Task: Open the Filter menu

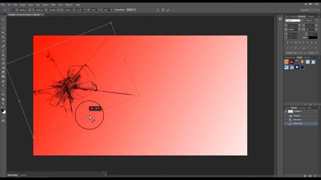Action: 53,5
